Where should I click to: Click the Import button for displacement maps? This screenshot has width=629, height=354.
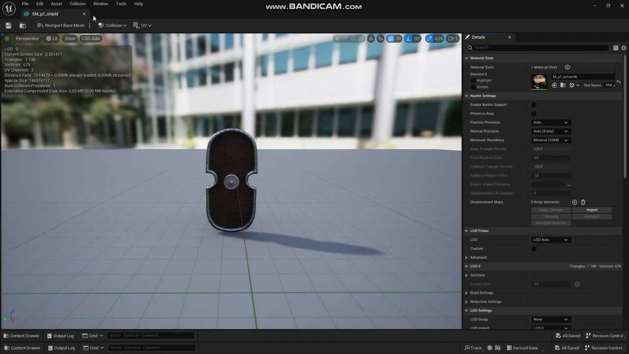pyautogui.click(x=592, y=210)
